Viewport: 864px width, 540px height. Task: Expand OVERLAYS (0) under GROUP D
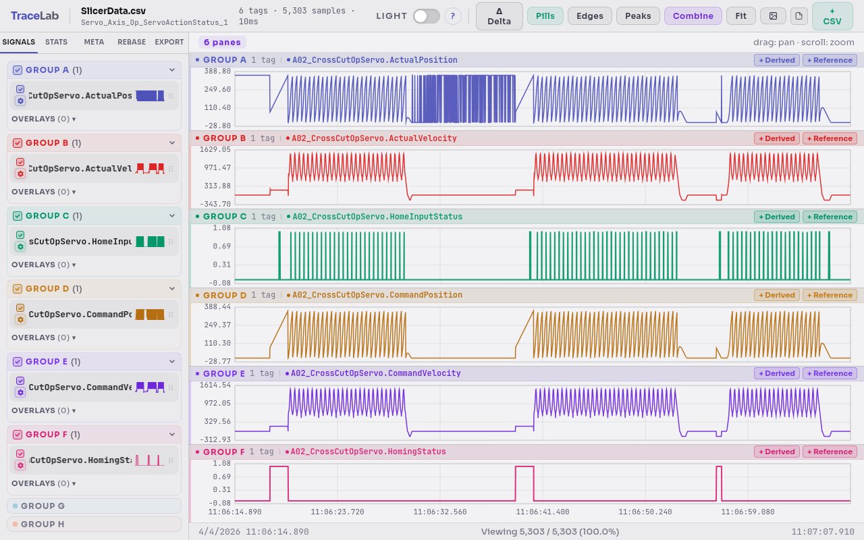(44, 337)
